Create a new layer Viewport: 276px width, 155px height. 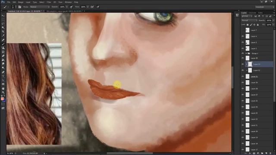tap(266, 153)
